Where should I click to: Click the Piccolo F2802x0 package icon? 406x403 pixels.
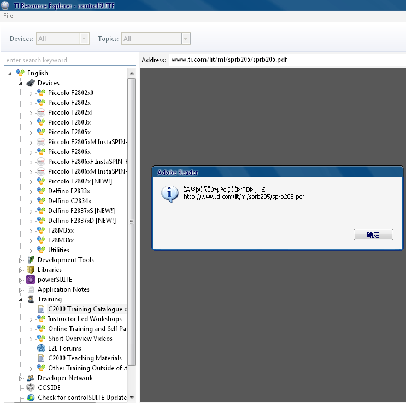[41, 93]
